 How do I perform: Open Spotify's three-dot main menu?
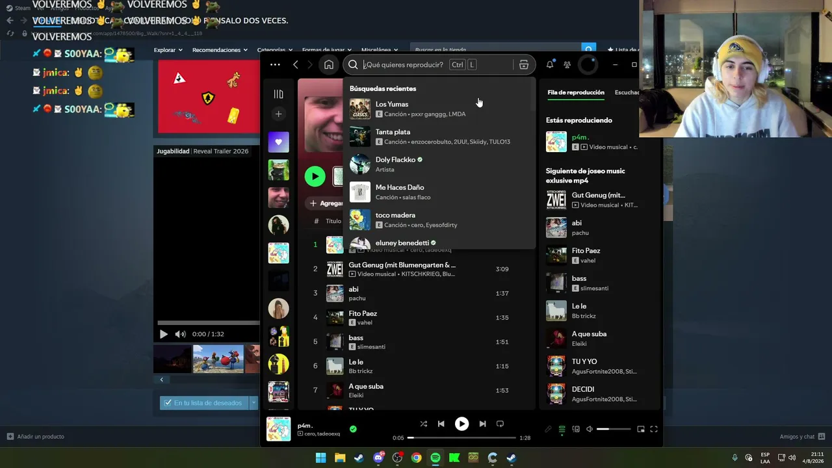tap(275, 64)
